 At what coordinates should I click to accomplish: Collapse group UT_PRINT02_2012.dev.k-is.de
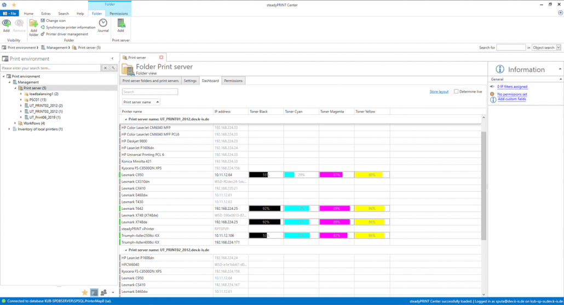click(x=125, y=250)
